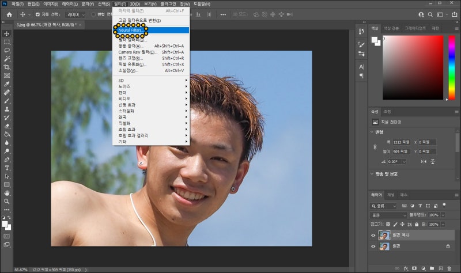Open the search icon in top bar
This screenshot has height=273, width=461.
(430, 14)
